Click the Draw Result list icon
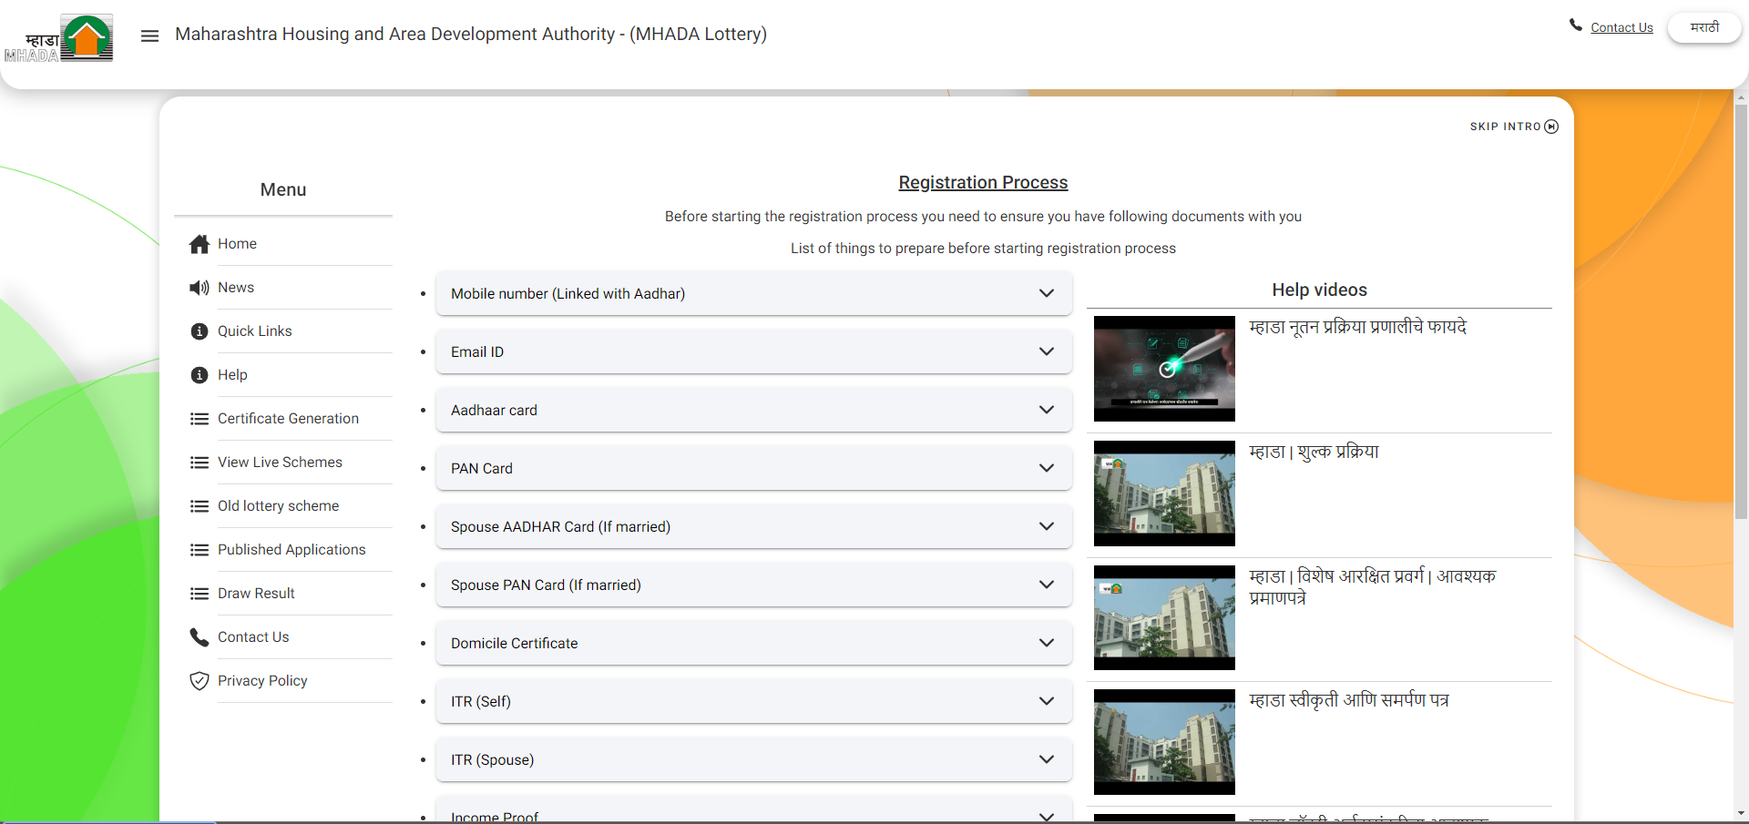 point(199,594)
